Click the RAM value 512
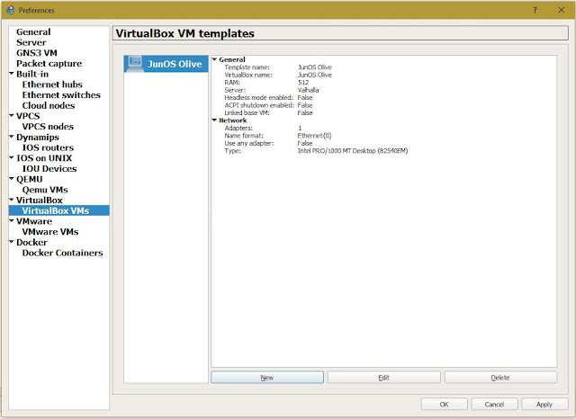This screenshot has width=576, height=419. pyautogui.click(x=303, y=83)
